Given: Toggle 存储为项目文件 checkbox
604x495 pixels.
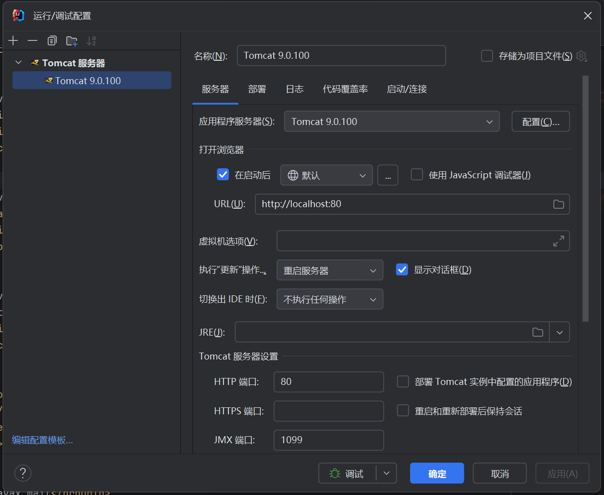Looking at the screenshot, I should click(x=487, y=56).
